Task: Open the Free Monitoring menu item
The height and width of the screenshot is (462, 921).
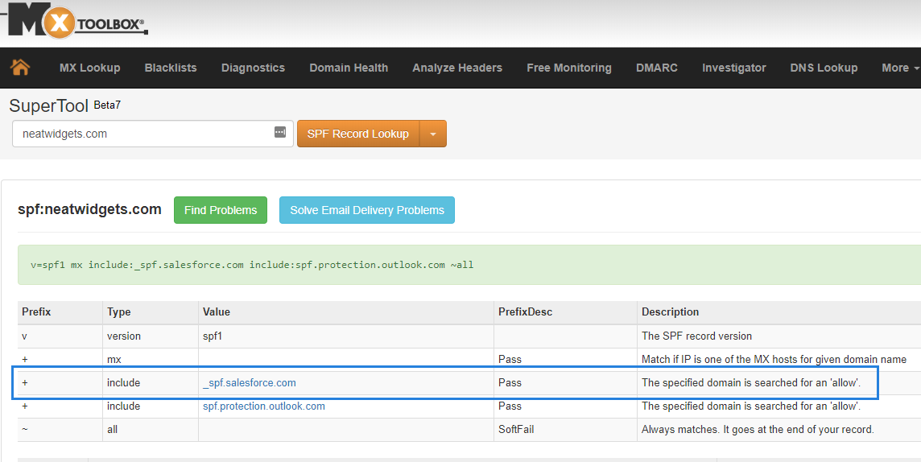Action: click(x=569, y=68)
